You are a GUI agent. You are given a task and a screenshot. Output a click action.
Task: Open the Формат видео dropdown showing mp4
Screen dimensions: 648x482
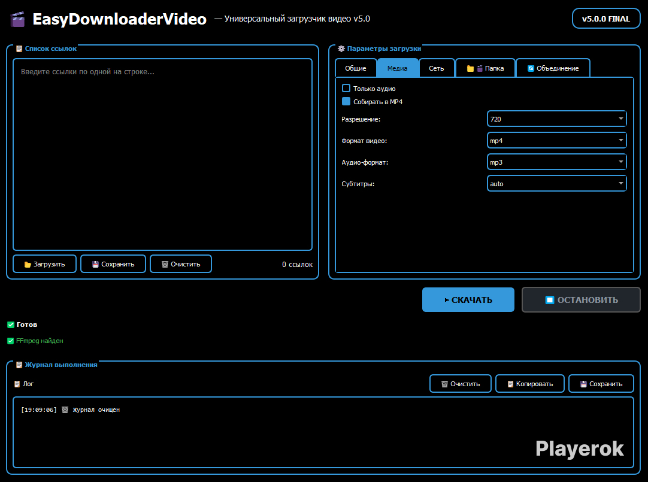click(x=556, y=141)
